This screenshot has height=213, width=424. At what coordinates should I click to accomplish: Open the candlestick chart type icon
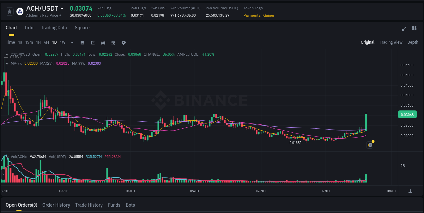coord(103,43)
